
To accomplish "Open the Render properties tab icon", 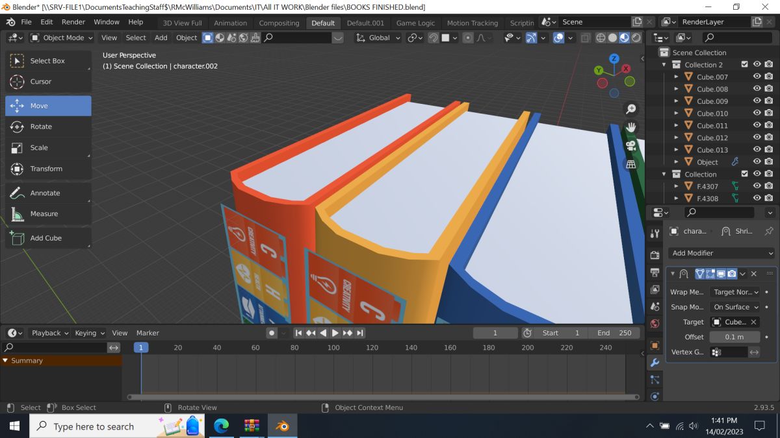I will click(x=655, y=255).
